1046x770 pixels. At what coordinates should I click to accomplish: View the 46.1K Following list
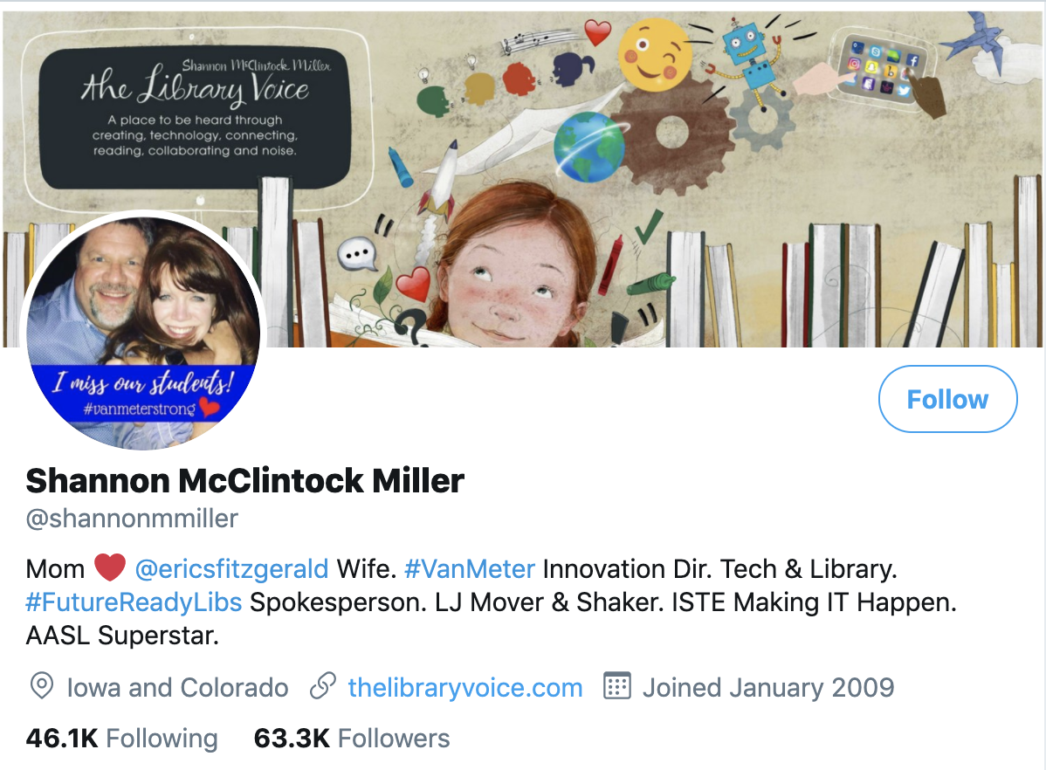(121, 739)
